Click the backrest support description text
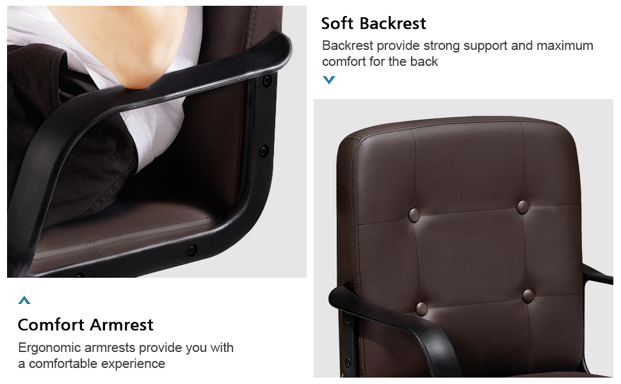This screenshot has height=384, width=621. pyautogui.click(x=458, y=54)
